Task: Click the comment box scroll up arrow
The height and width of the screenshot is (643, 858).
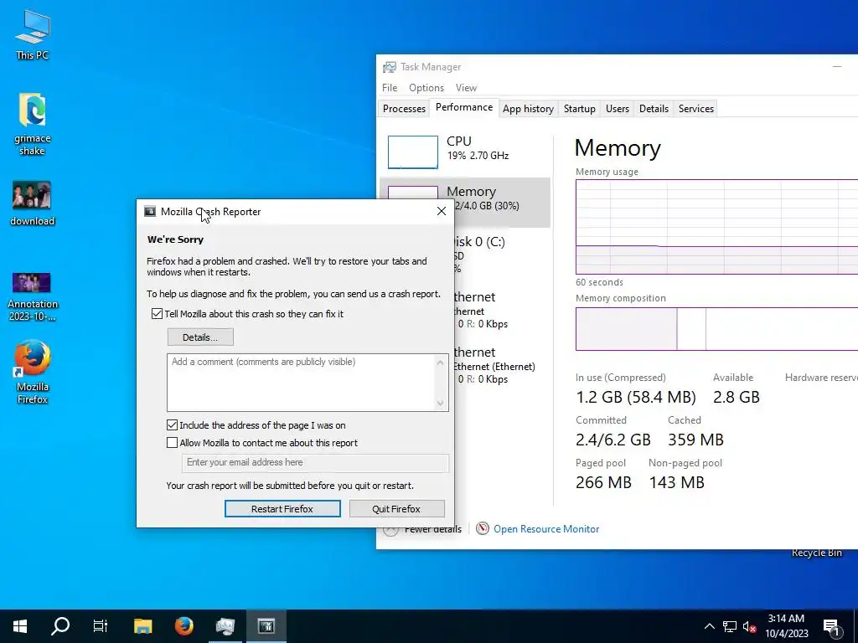Action: (441, 362)
